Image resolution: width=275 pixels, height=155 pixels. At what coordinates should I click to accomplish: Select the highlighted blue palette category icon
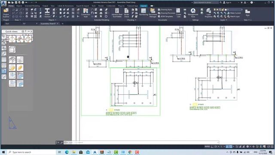4,71
